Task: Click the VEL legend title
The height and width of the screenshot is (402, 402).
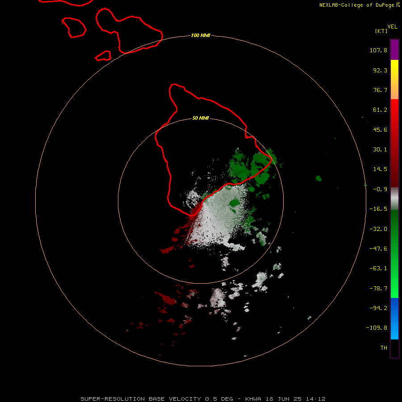Action: [x=393, y=27]
